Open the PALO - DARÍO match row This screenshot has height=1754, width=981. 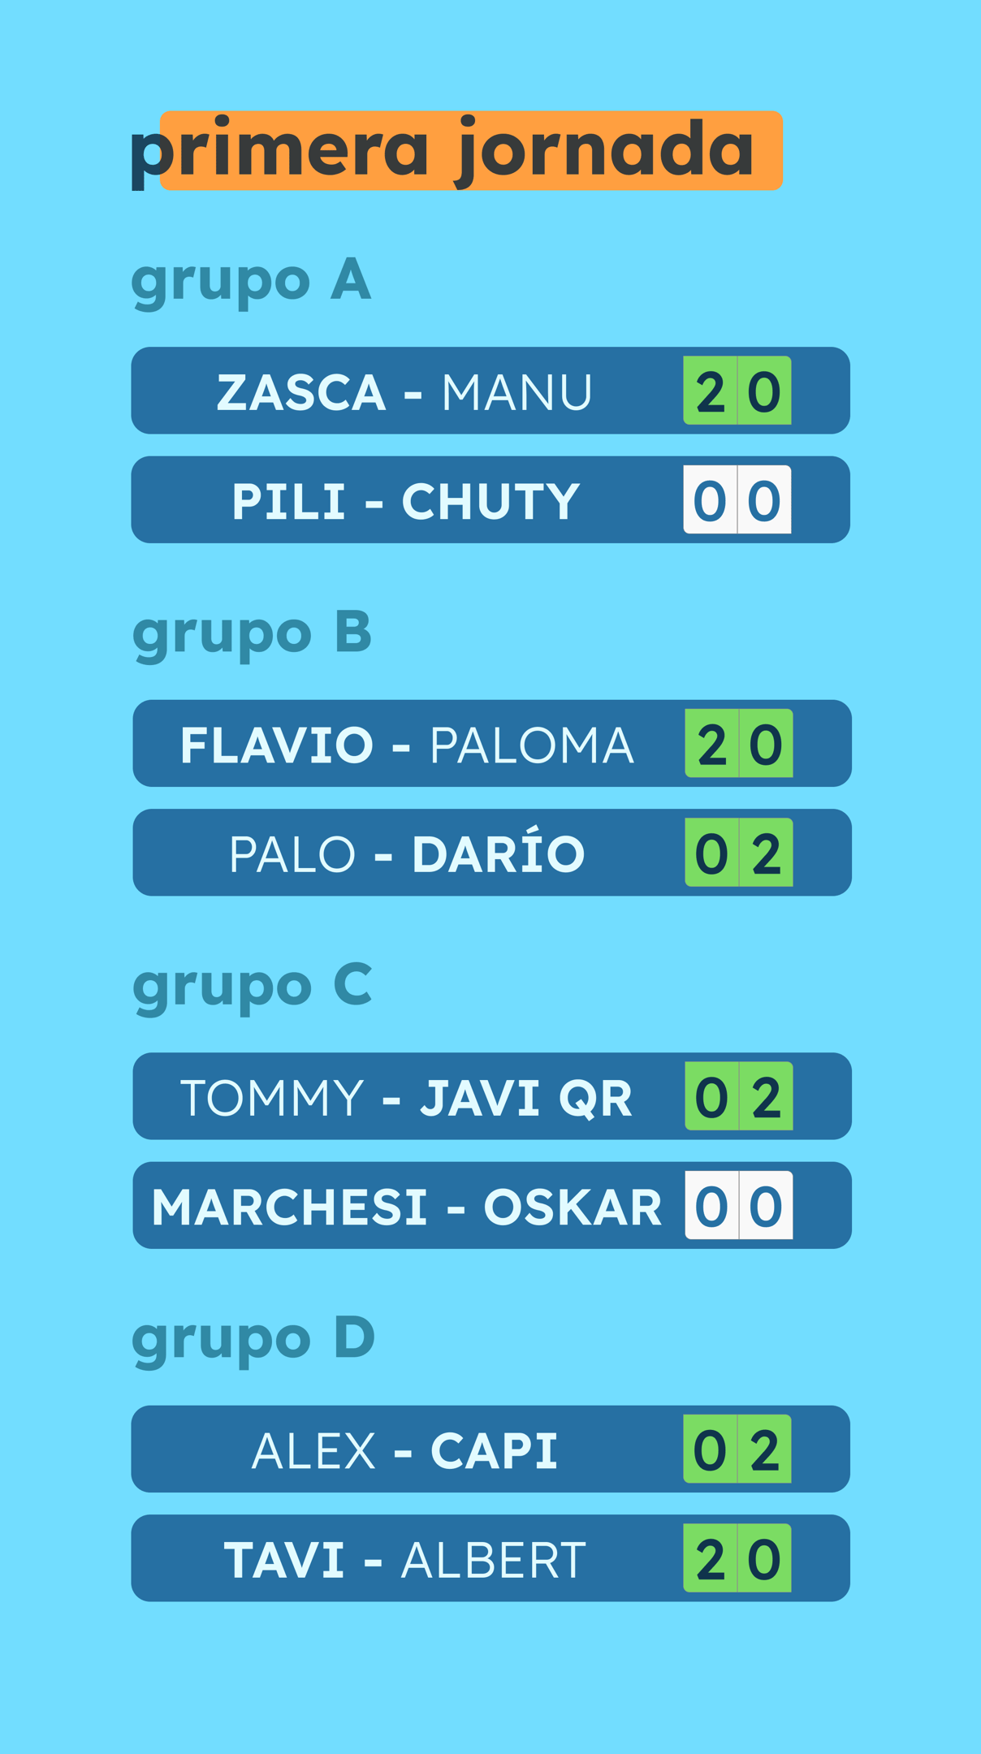[x=492, y=853]
